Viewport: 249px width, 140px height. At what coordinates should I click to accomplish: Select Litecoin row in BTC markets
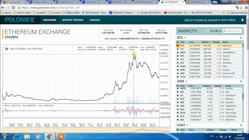coord(209,49)
